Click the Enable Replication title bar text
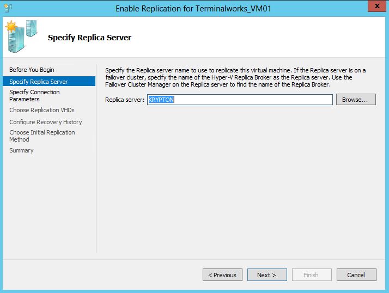Viewport: 389px width, 293px height. pyautogui.click(x=193, y=8)
